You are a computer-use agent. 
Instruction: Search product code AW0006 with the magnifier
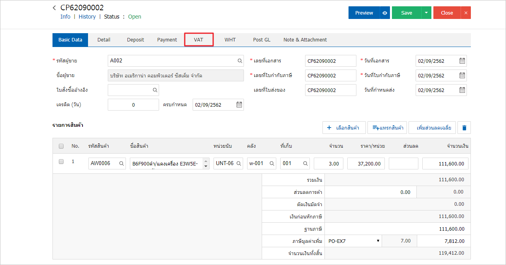tap(122, 164)
